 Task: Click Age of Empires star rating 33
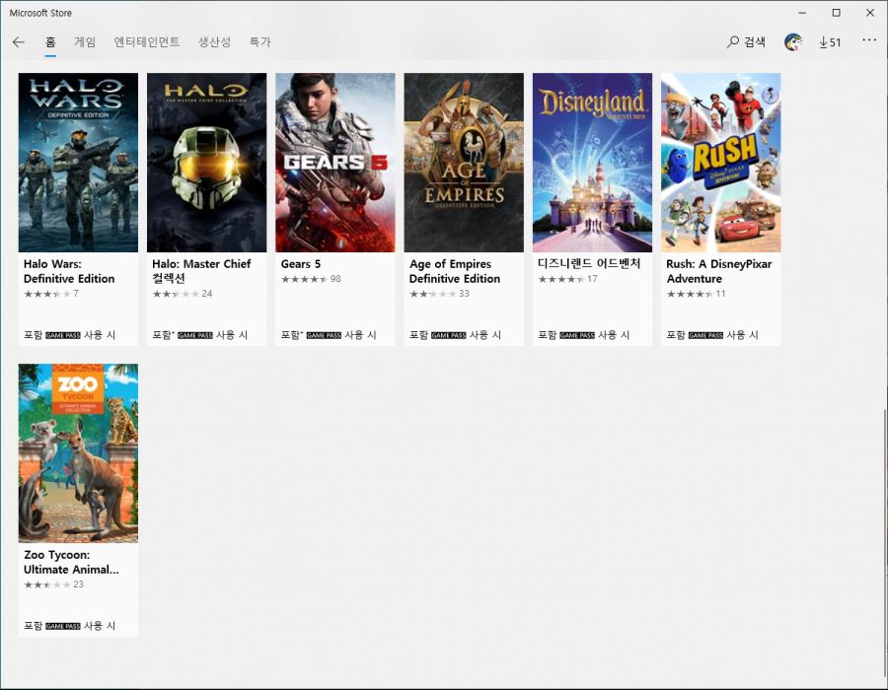(439, 294)
